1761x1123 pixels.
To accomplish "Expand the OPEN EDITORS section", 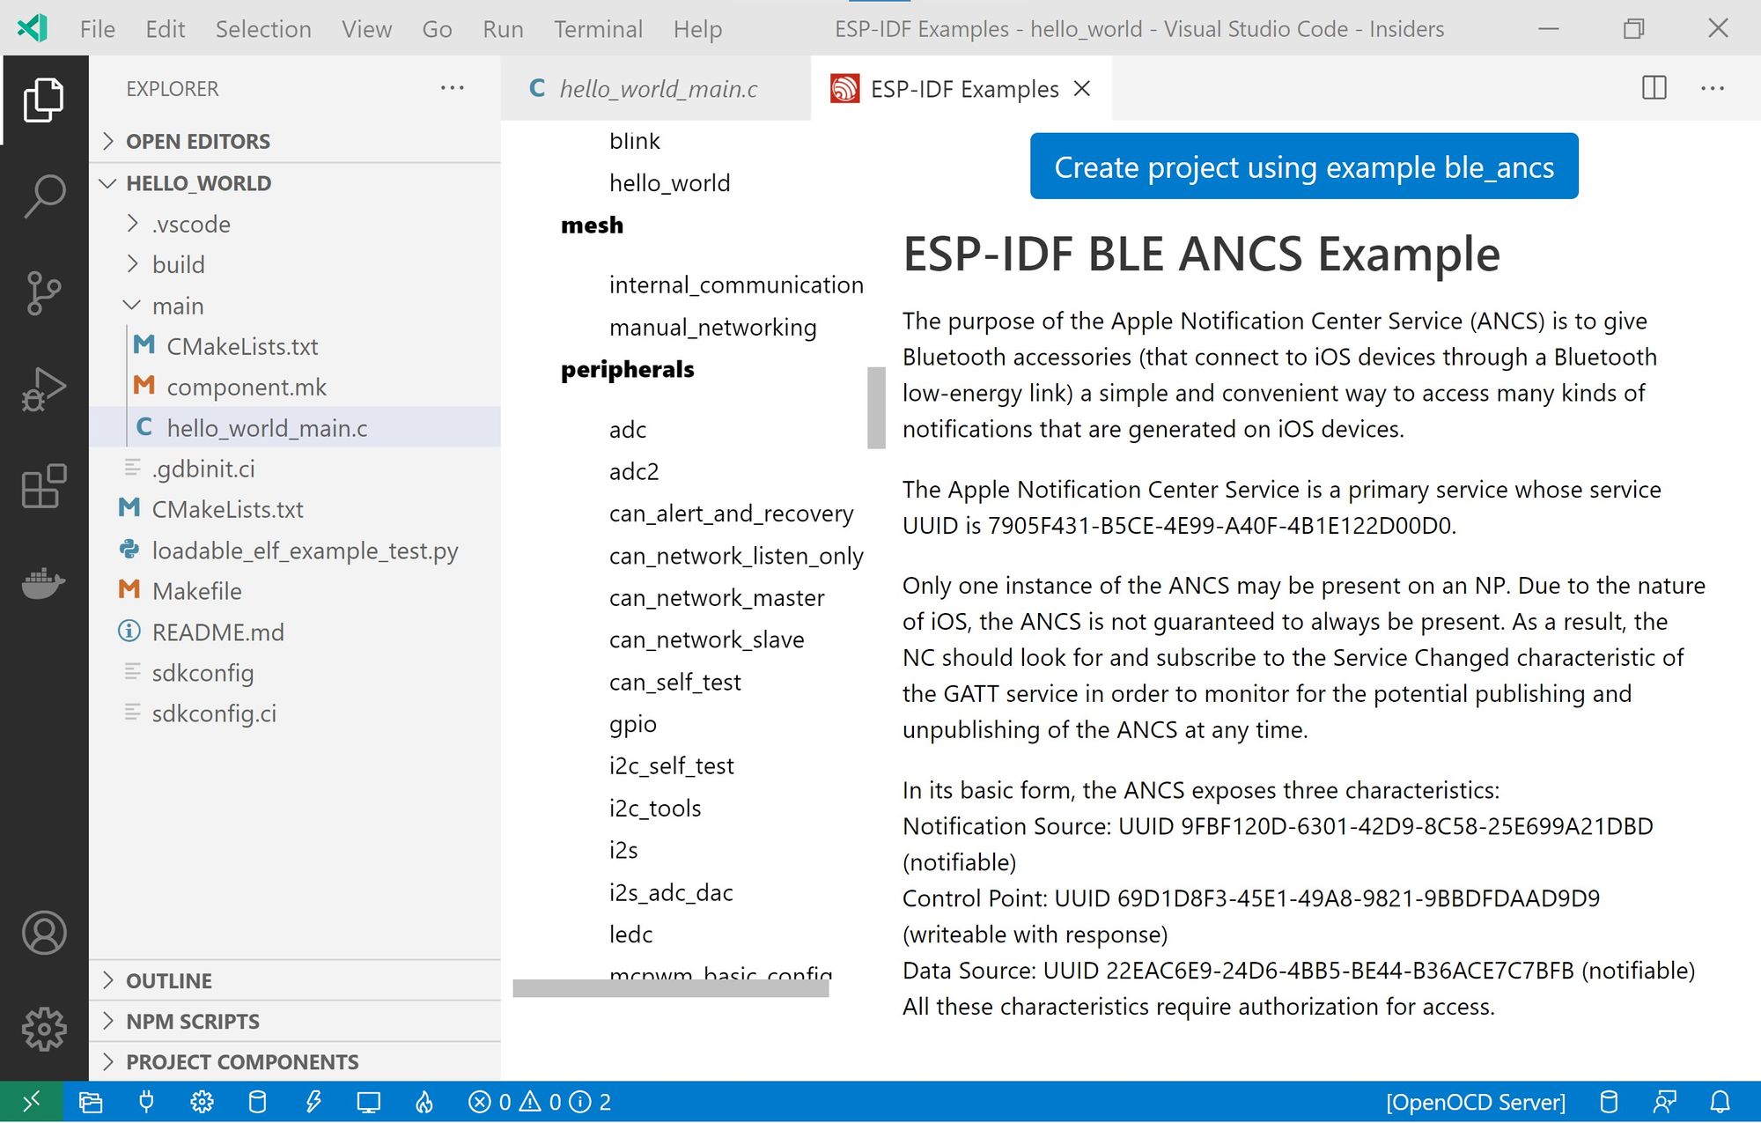I will [x=294, y=141].
